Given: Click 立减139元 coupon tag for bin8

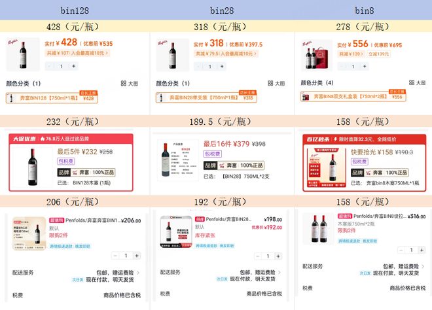Looking at the screenshot, I should tap(379, 54).
